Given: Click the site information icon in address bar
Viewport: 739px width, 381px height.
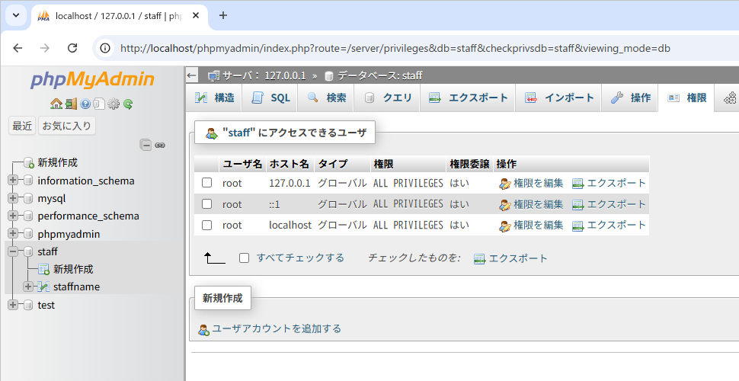Looking at the screenshot, I should point(106,48).
